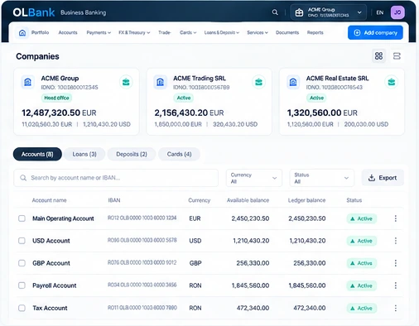
Task: Tick the Main Operating Account checkbox
Action: coord(22,218)
